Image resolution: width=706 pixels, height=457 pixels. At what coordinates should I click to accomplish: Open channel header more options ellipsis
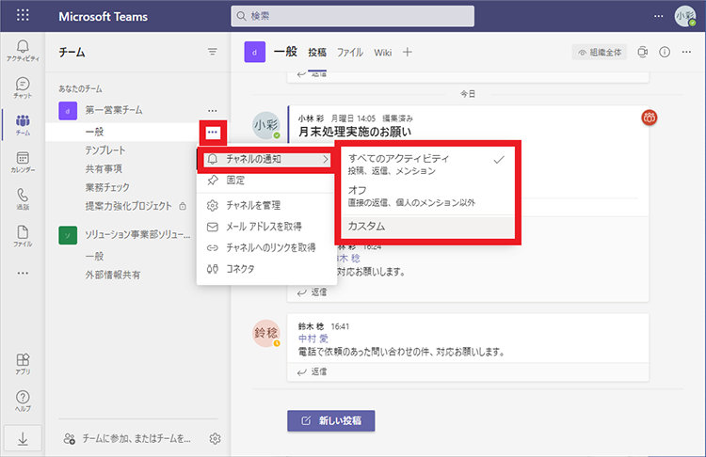[x=686, y=52]
